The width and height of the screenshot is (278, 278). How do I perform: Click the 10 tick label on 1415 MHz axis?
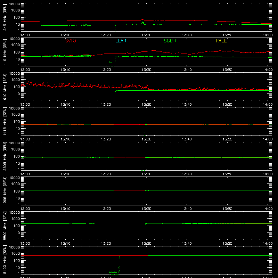point(18,129)
